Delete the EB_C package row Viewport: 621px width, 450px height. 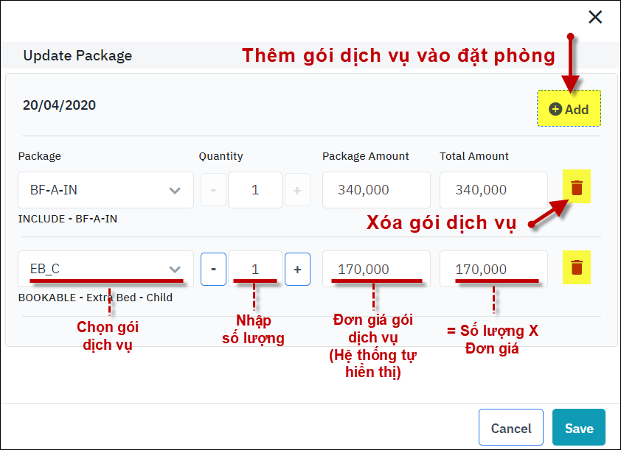(x=577, y=268)
